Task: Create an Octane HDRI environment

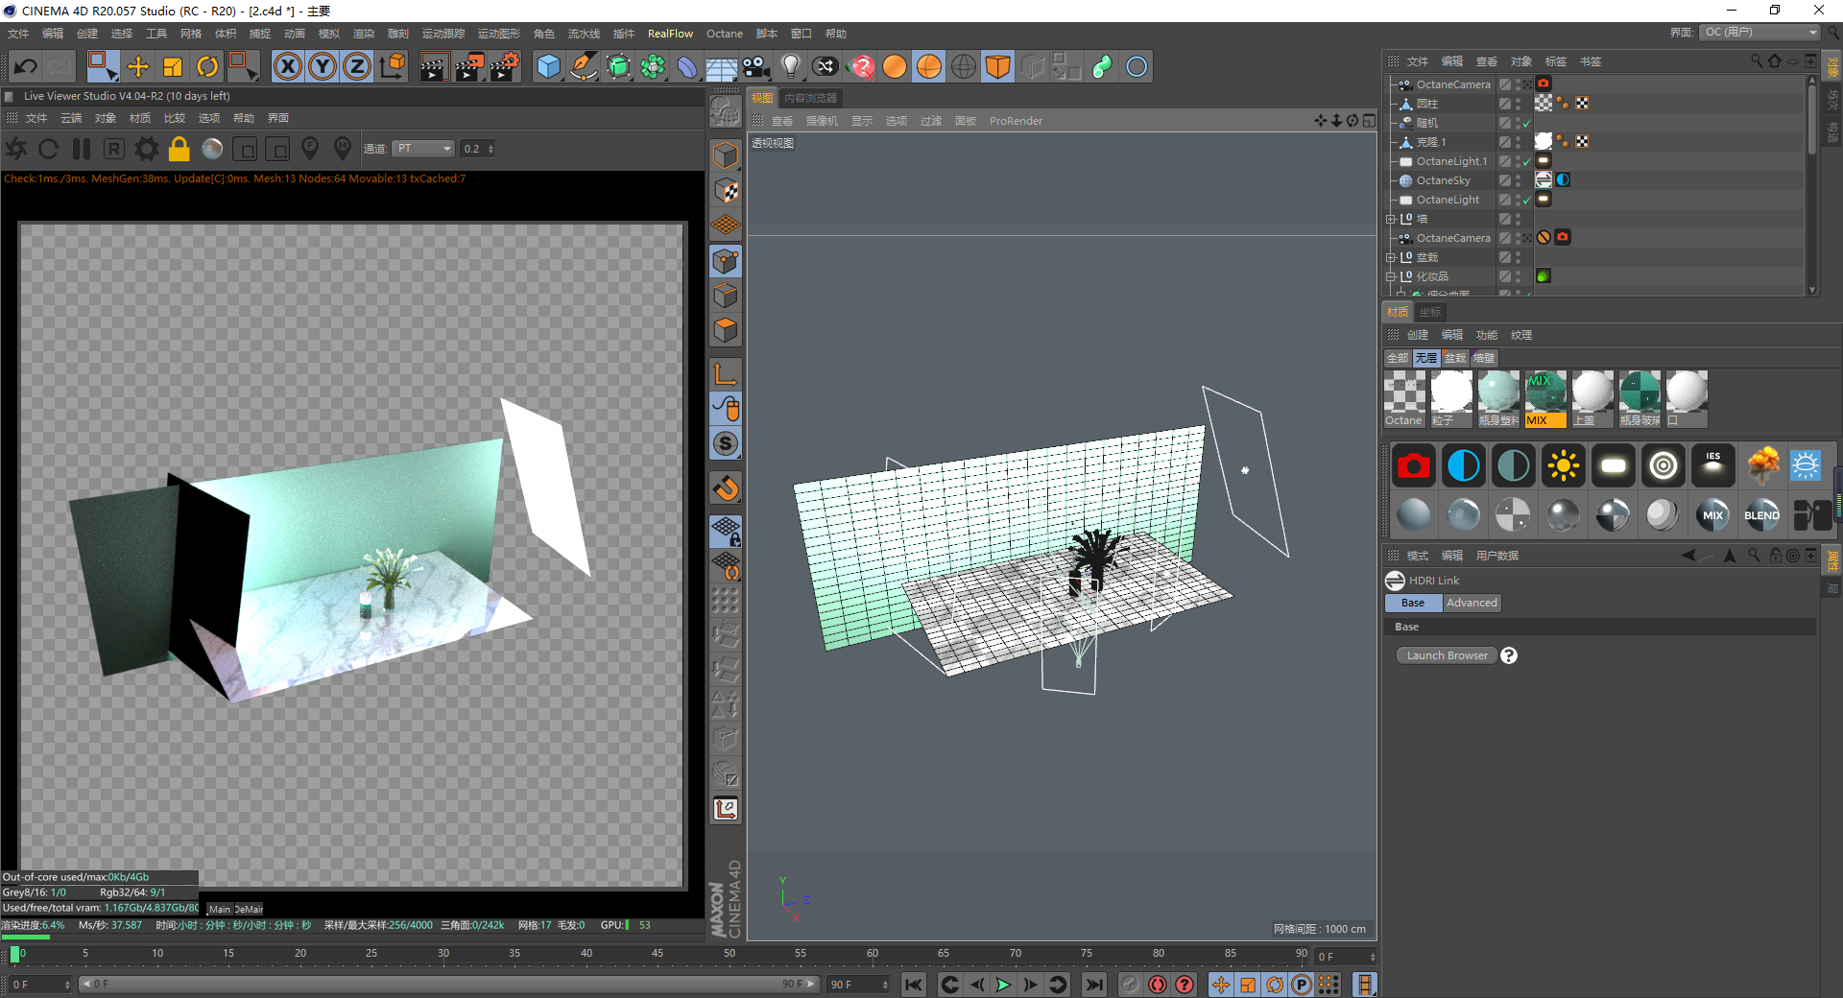Action: (1806, 465)
